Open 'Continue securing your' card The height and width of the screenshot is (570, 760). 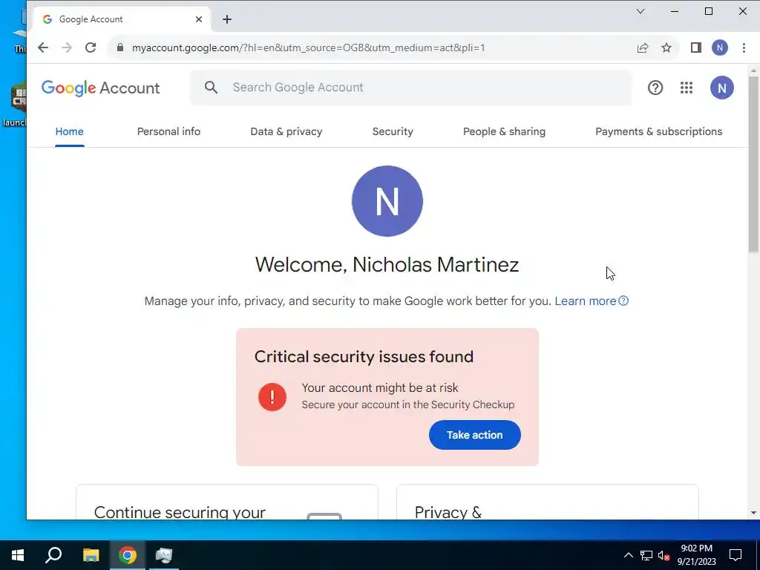click(227, 502)
